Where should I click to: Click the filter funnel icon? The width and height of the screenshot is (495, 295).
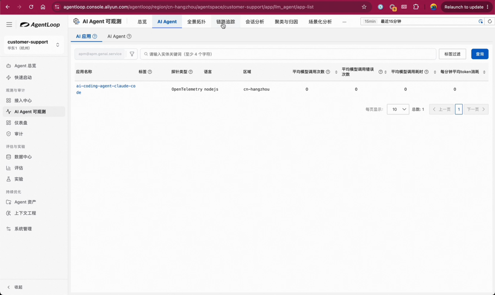point(132,54)
